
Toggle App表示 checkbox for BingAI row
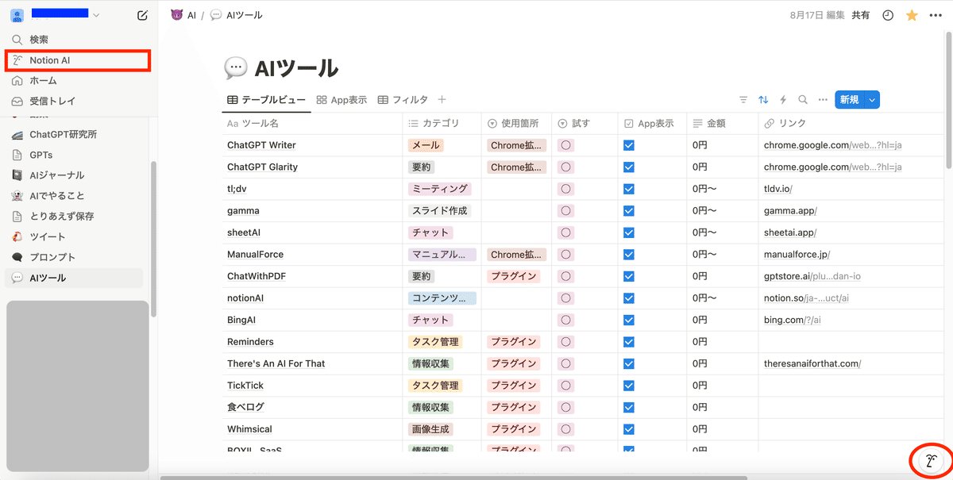coord(629,320)
